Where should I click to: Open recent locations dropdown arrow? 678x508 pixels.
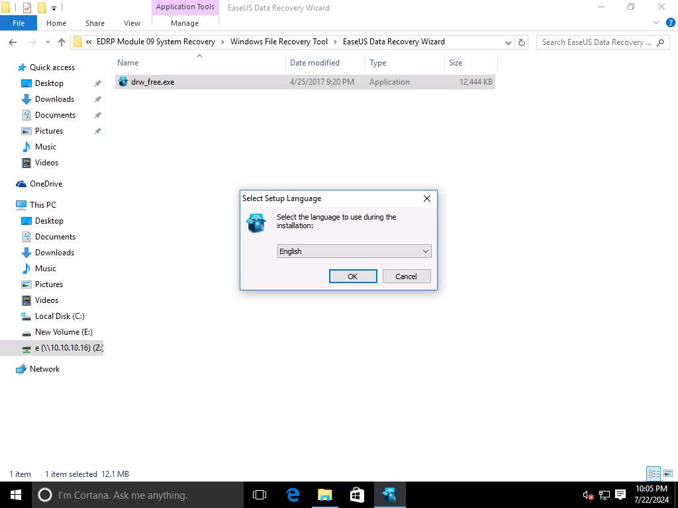(48, 42)
